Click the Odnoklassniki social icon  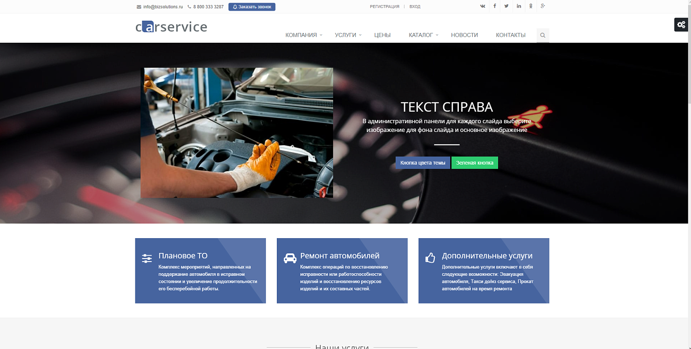(531, 6)
